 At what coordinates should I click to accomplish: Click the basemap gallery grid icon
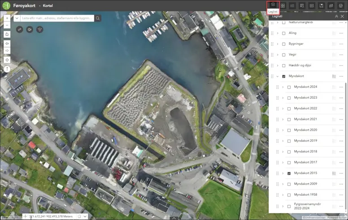283,5
